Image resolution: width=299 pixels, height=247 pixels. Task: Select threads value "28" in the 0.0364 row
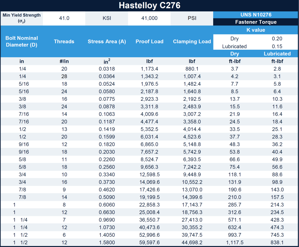click(64, 76)
